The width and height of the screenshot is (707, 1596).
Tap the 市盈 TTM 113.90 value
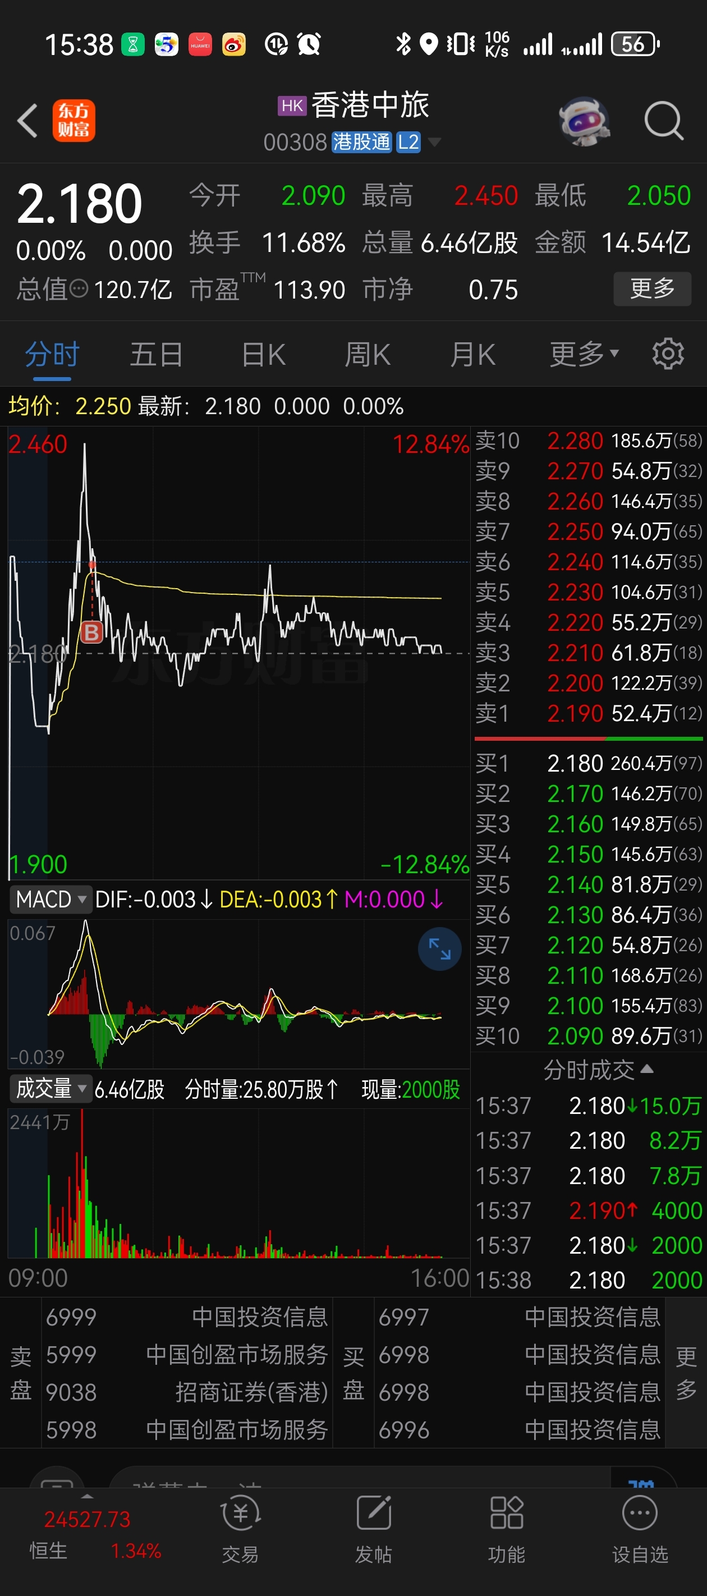click(309, 290)
